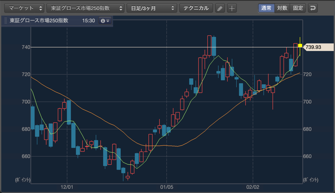Click the return arrow reset icon
Screen dimensions: 335x193
pyautogui.click(x=313, y=8)
